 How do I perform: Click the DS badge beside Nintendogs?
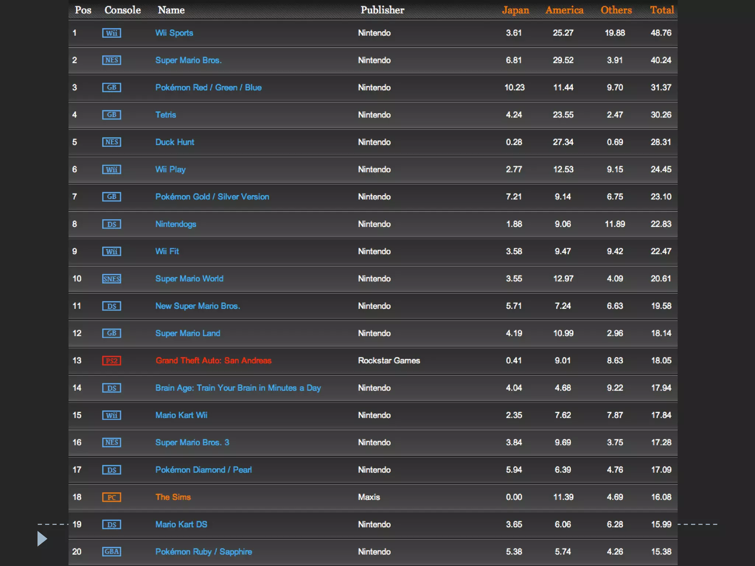coord(111,224)
